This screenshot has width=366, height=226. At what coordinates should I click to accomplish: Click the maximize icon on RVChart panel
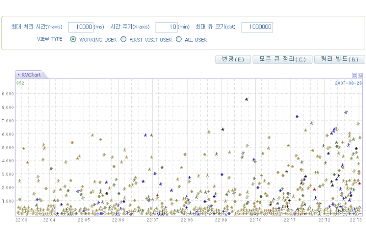(x=360, y=75)
